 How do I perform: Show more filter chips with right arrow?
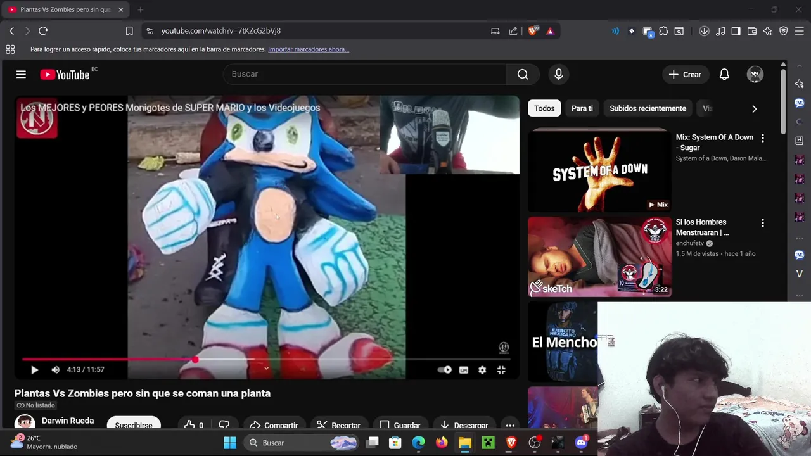click(754, 109)
